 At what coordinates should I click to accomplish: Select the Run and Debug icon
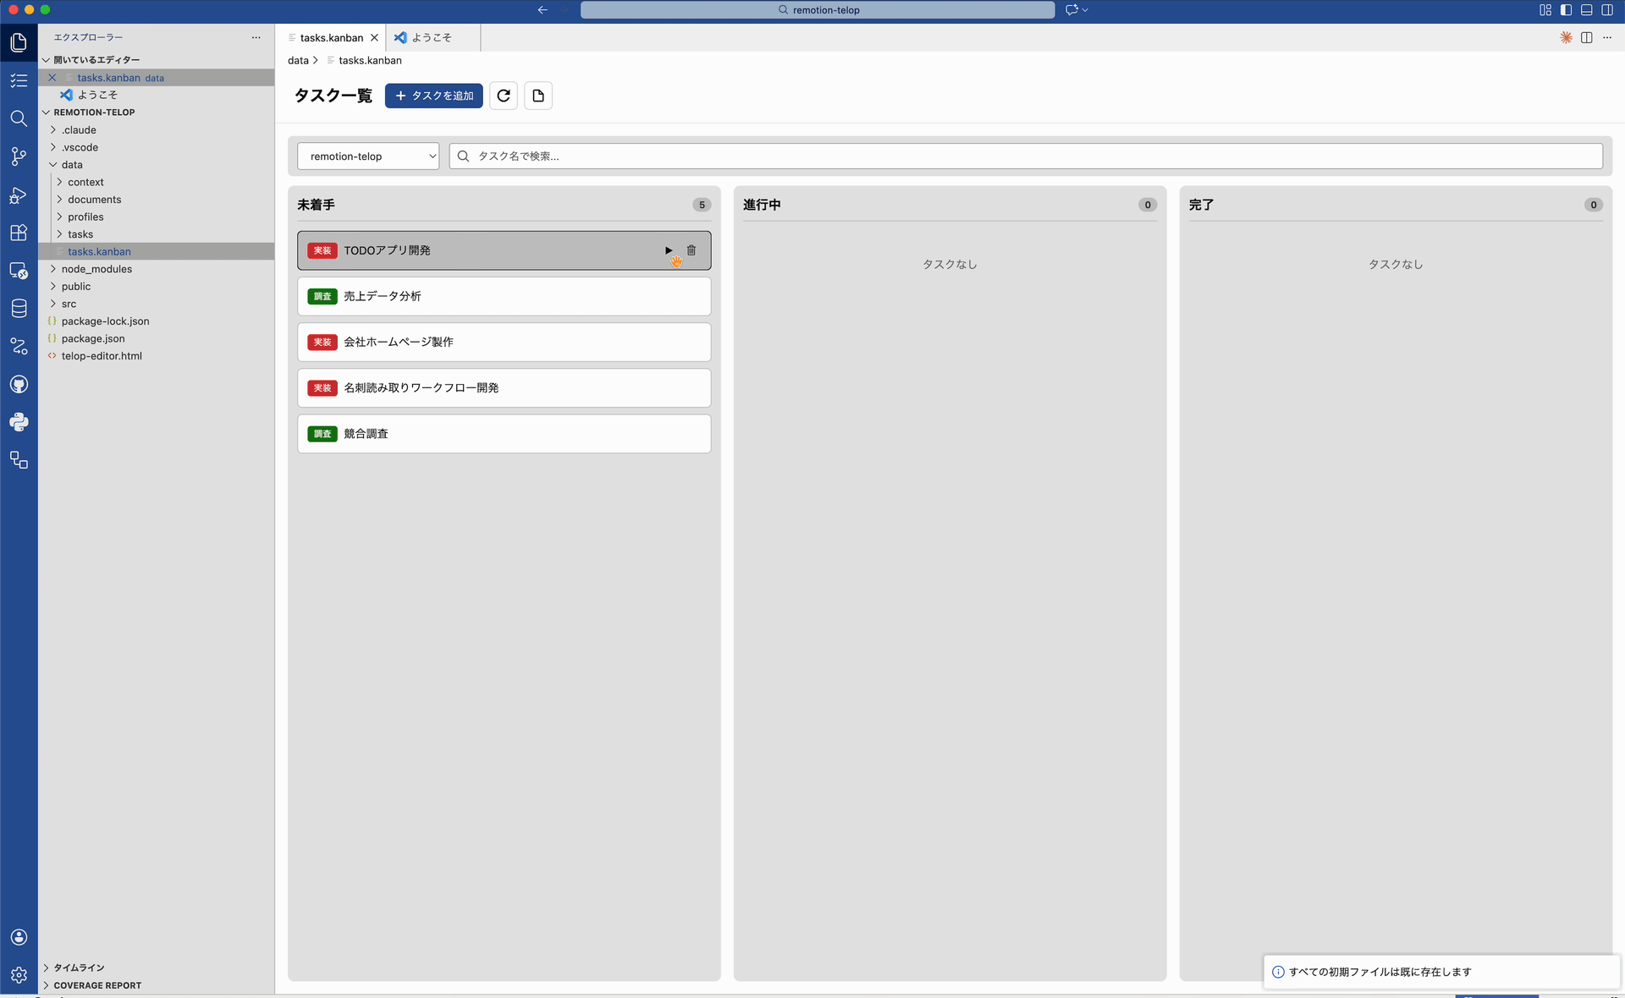coord(19,195)
